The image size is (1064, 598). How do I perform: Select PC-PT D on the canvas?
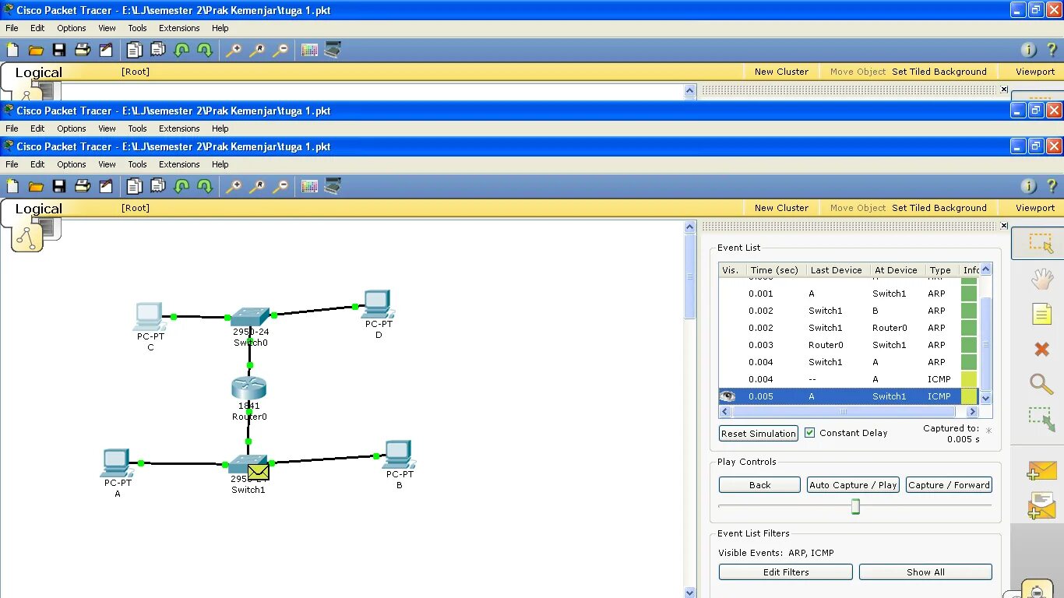tap(378, 304)
